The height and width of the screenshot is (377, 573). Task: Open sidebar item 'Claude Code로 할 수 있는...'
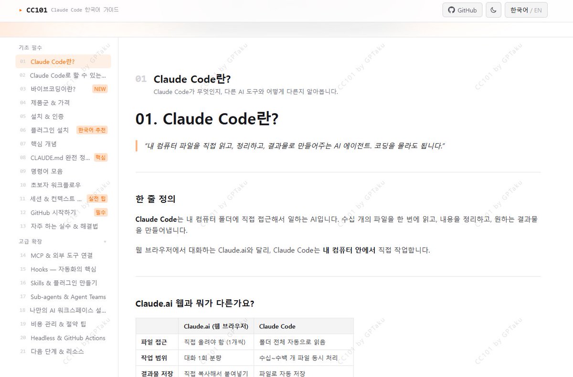(x=63, y=75)
